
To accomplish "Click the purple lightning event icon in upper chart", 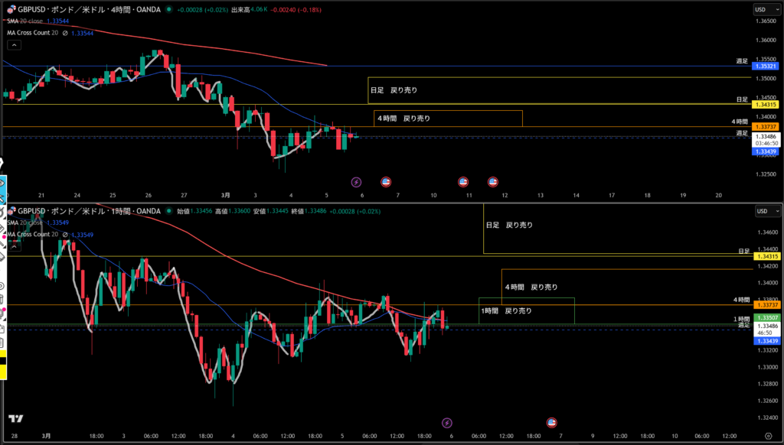I will [x=356, y=182].
